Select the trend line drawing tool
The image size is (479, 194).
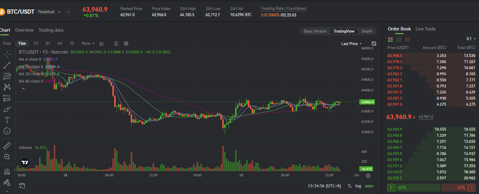[x=7, y=65]
